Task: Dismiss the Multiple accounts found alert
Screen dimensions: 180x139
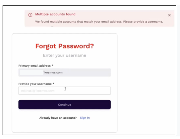Action: click(x=169, y=15)
